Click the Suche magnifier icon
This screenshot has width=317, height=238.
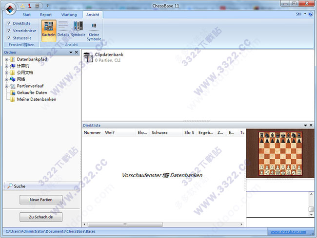point(10,186)
